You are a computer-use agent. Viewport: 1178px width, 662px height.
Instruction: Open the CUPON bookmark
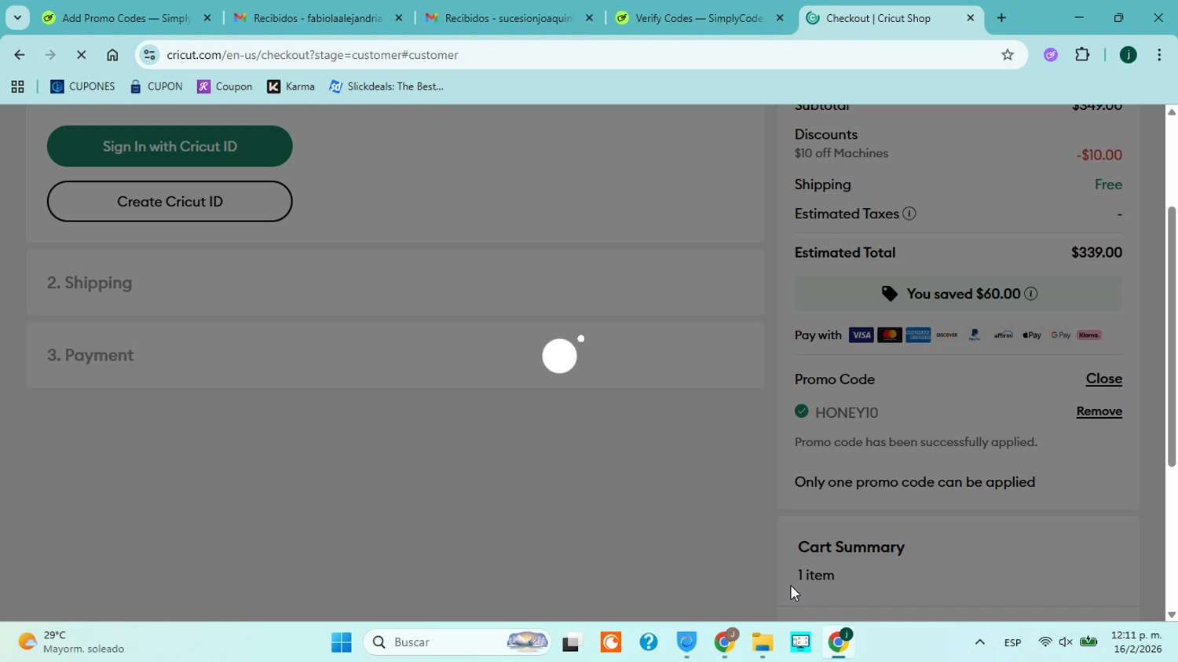pos(156,87)
